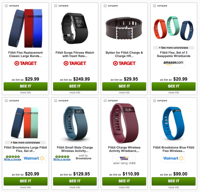Click the Beach Camera seller logo

click(124, 158)
